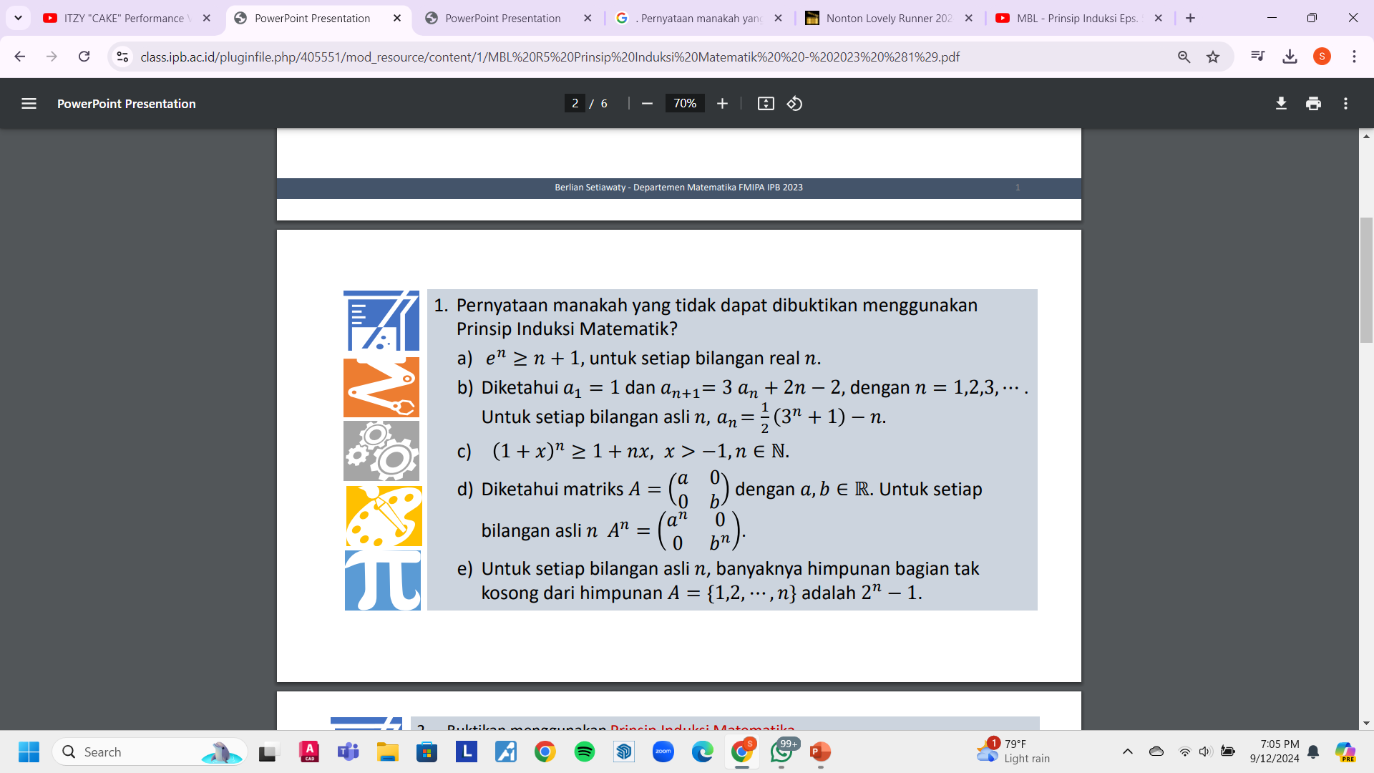
Task: Click the PDF rotate/refresh icon
Action: pos(794,103)
